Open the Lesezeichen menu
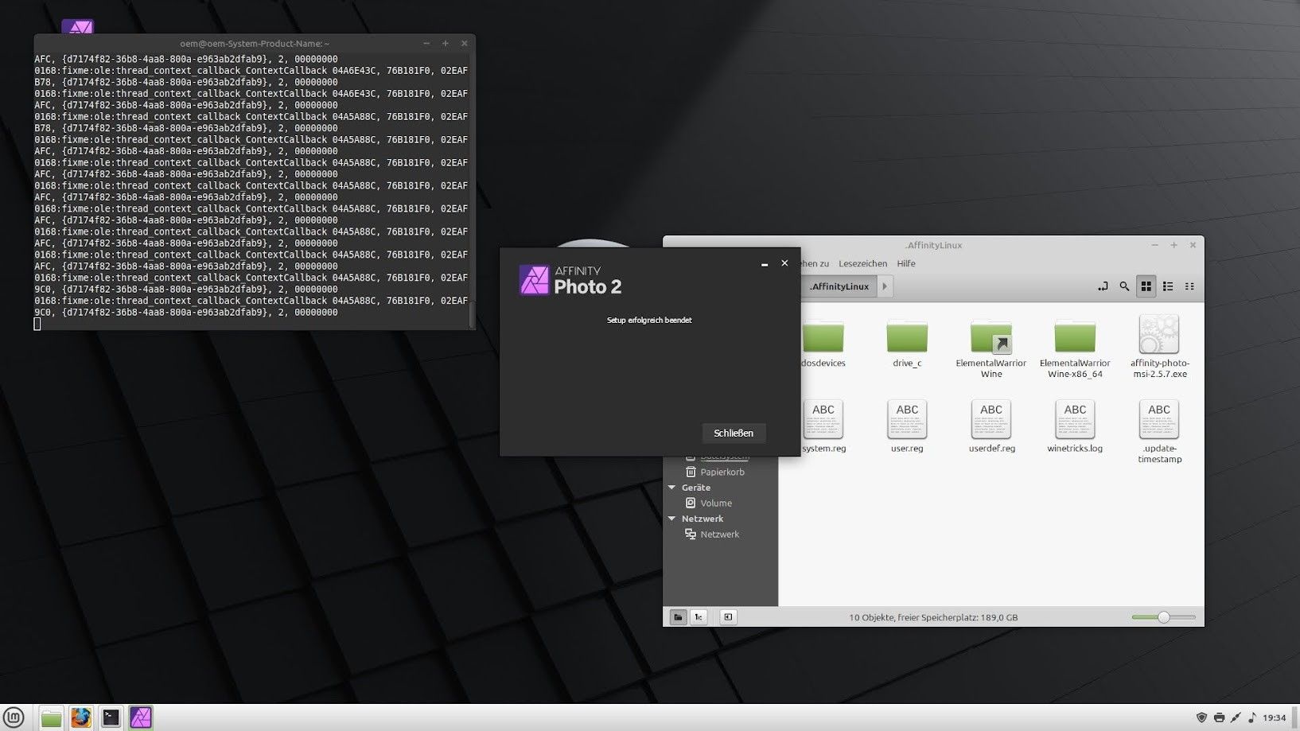1300x731 pixels. pos(862,263)
